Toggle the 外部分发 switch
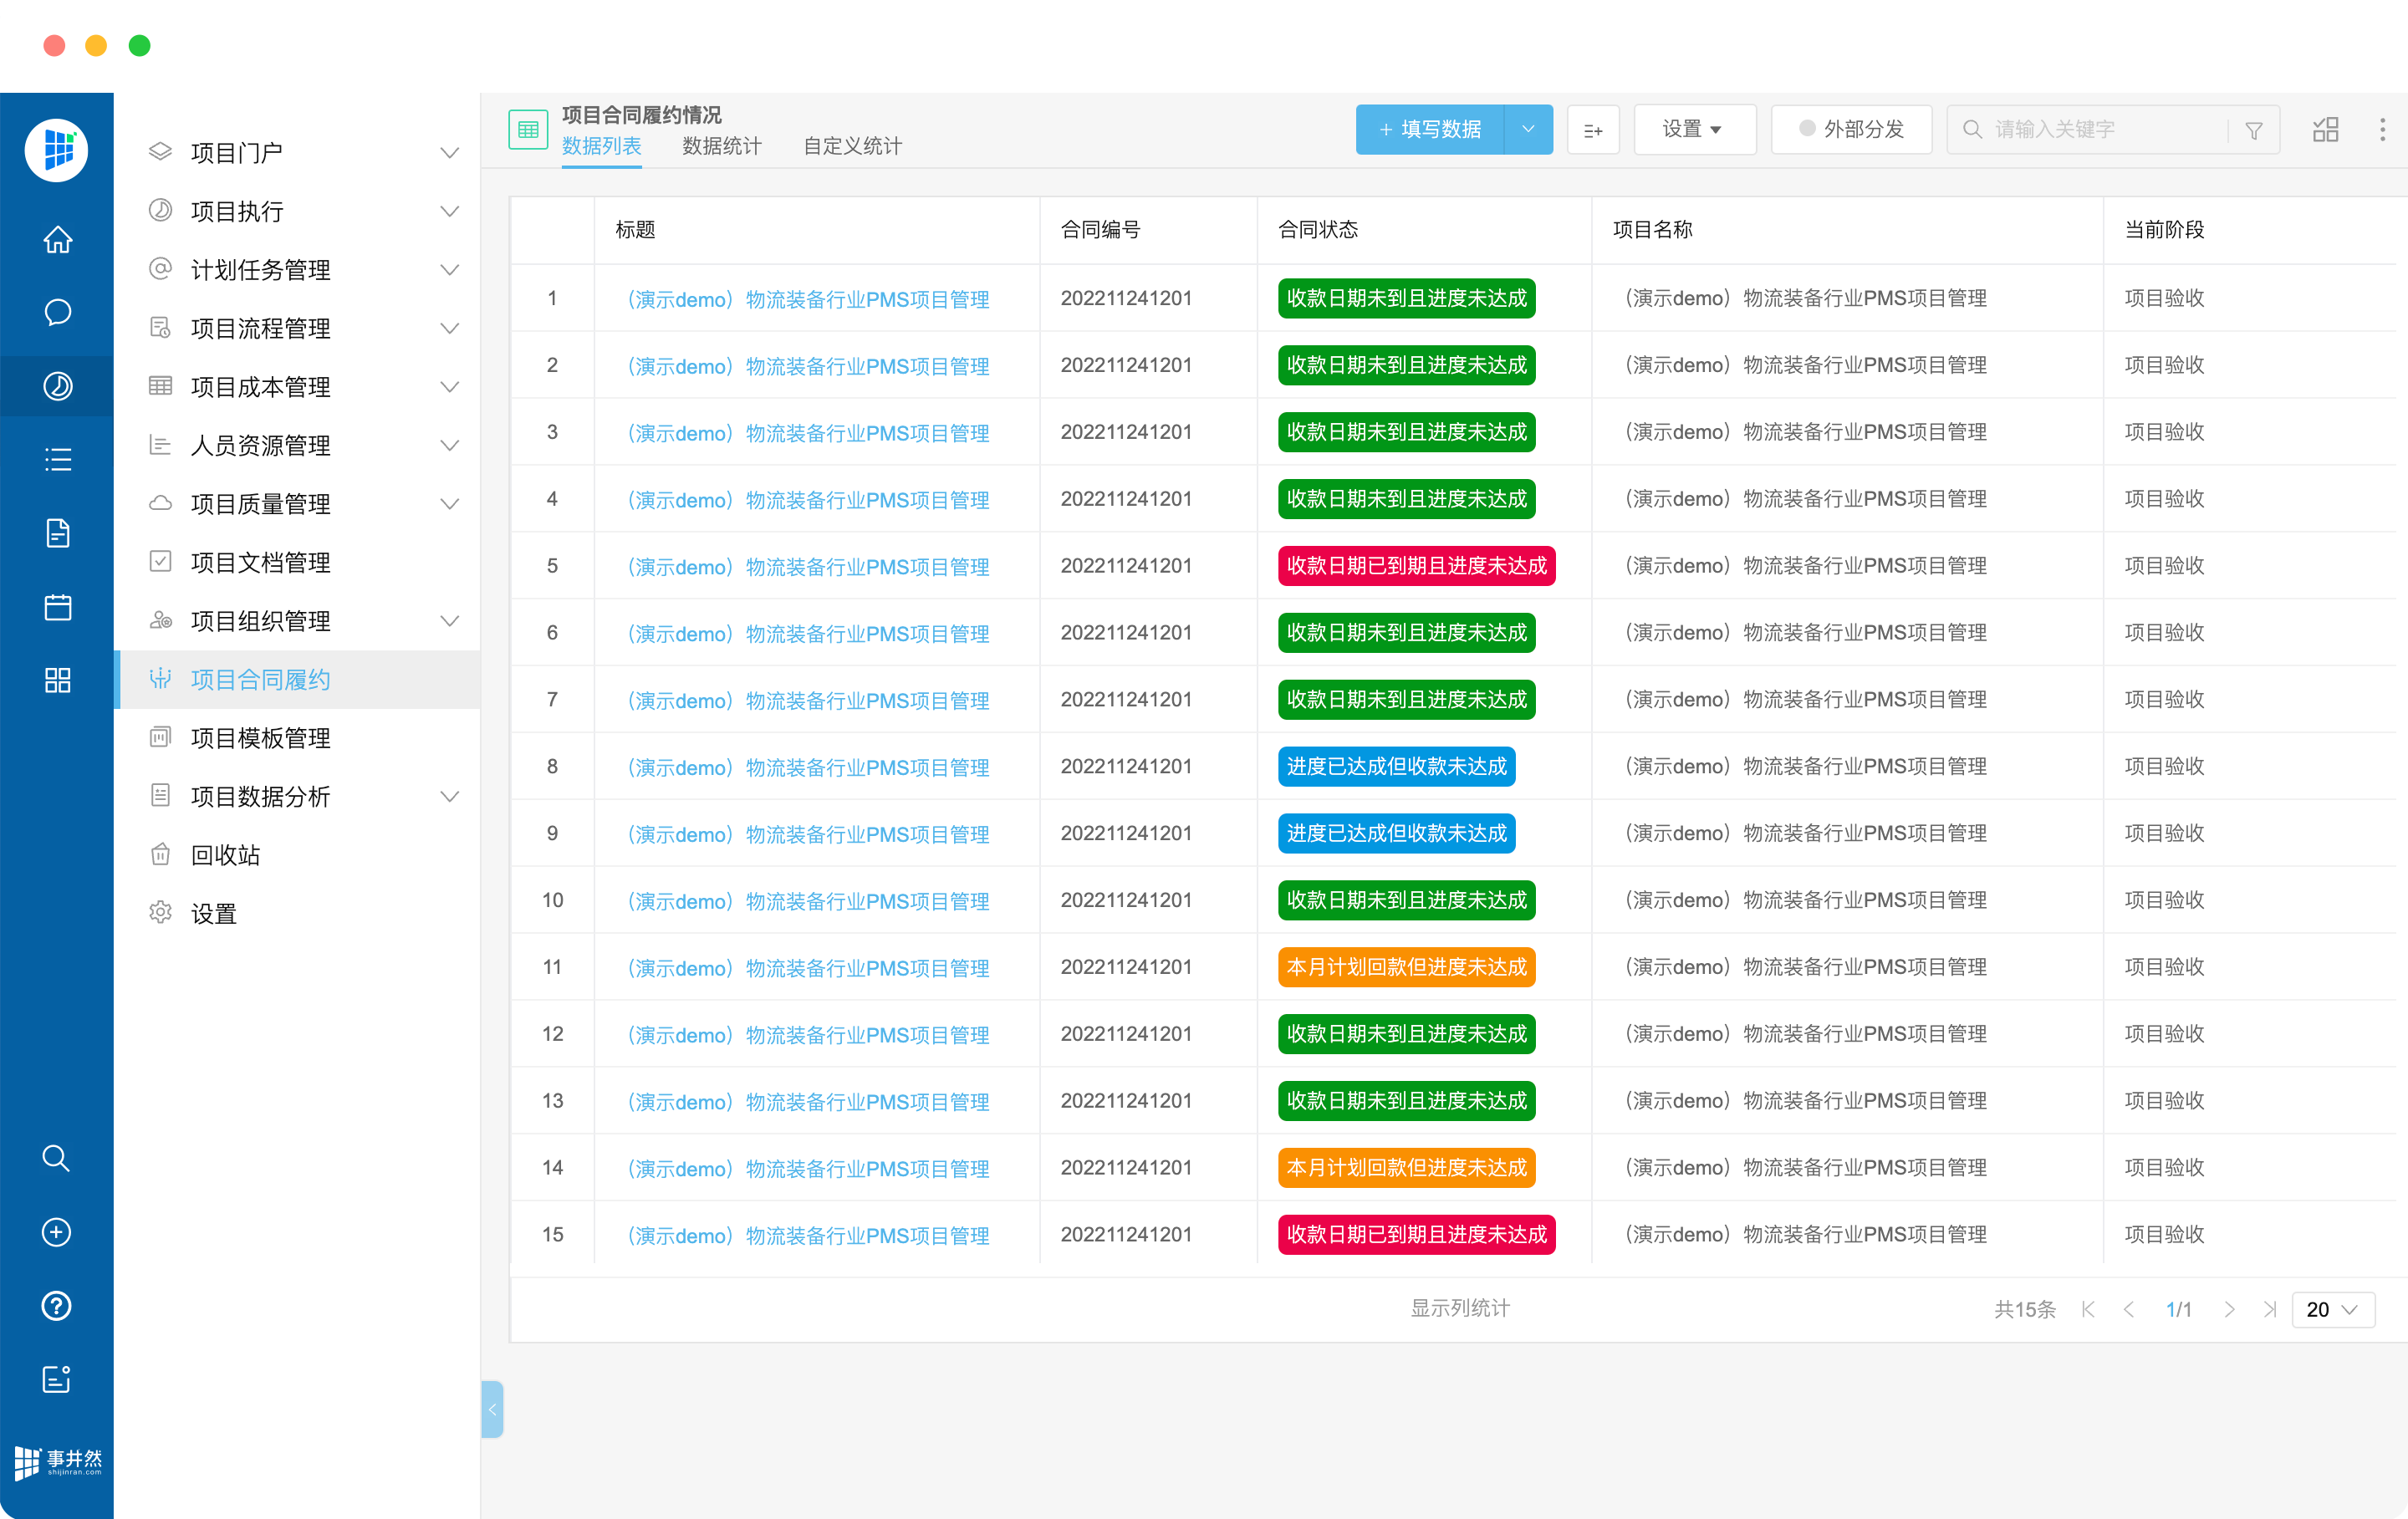The width and height of the screenshot is (2408, 1519). (1851, 129)
